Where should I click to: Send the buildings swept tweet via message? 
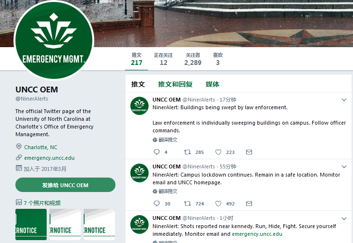tap(249, 152)
